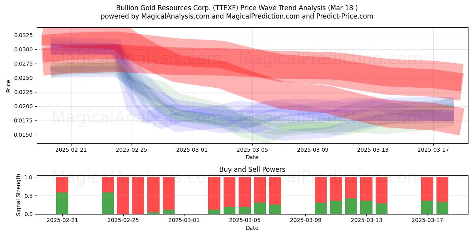
Task: Click the green buy segment of the 2025-02-21 bar
Action: coord(62,203)
